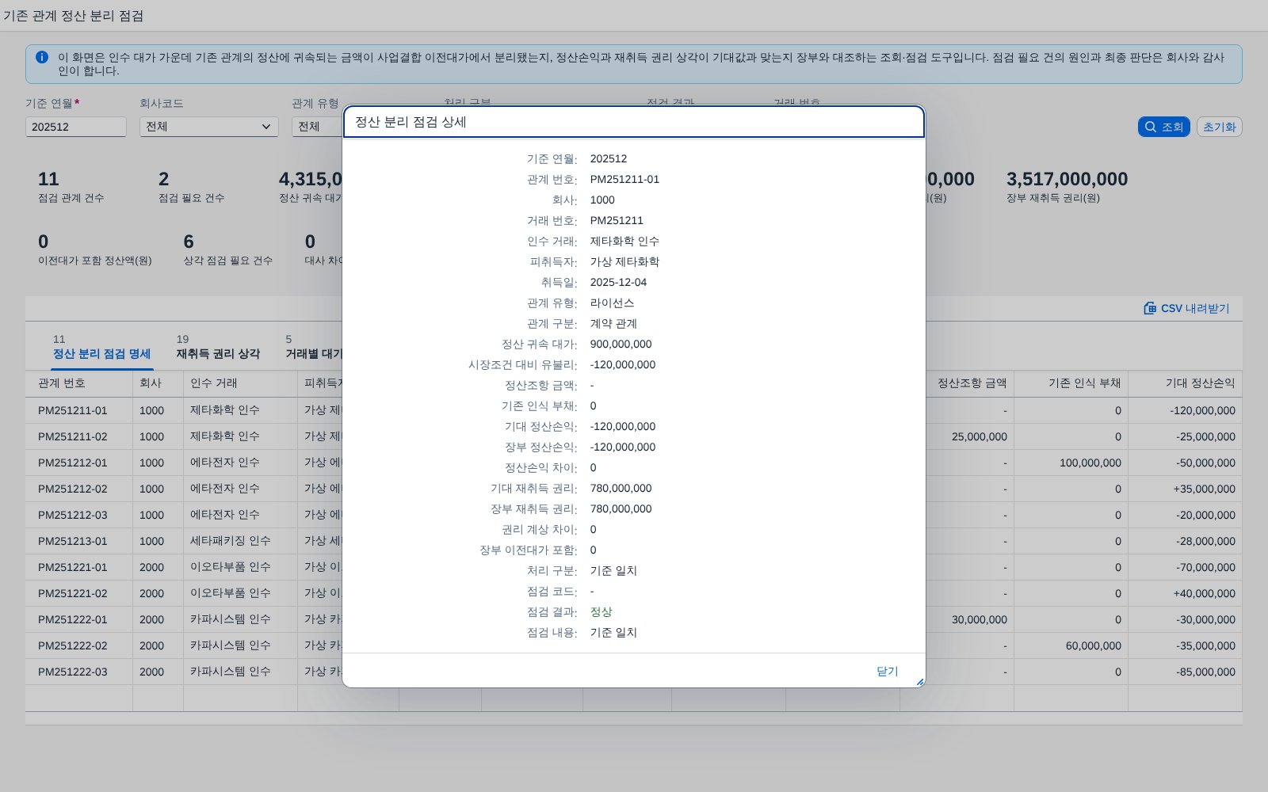Click the dialog resize handle icon
This screenshot has width=1268, height=792.
point(919,682)
